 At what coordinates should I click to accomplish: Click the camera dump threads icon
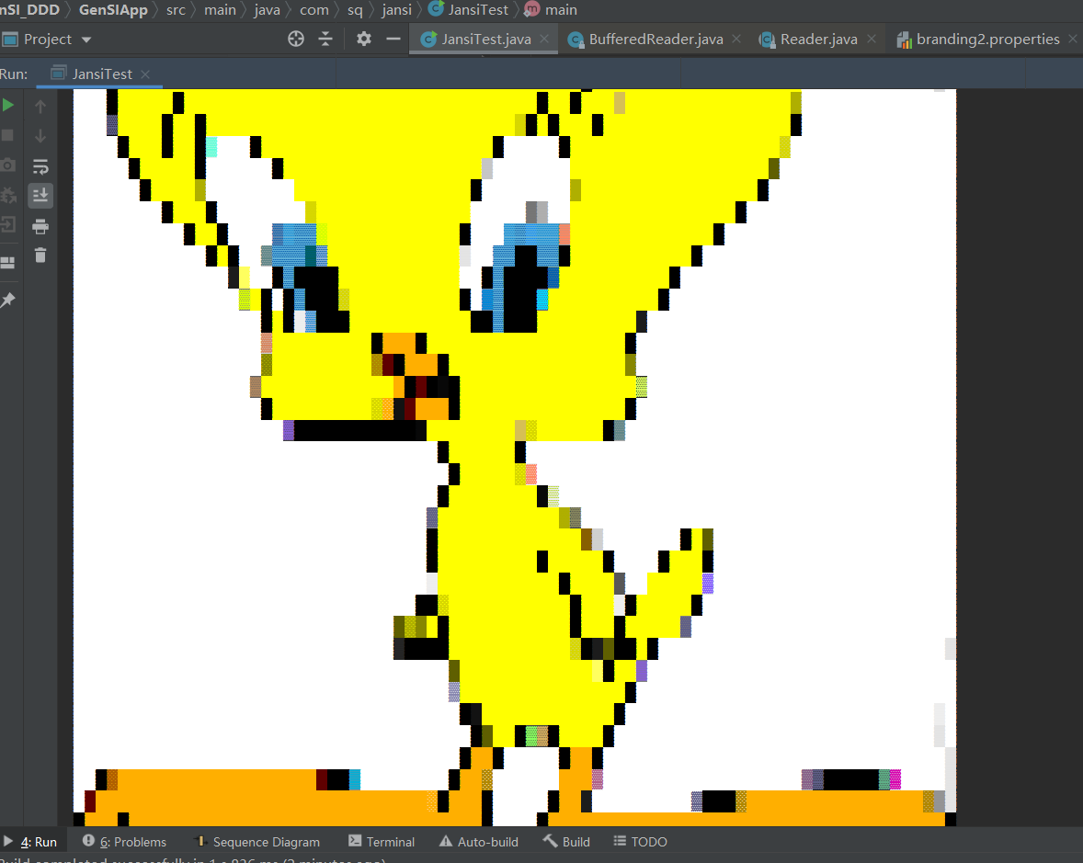pos(7,165)
